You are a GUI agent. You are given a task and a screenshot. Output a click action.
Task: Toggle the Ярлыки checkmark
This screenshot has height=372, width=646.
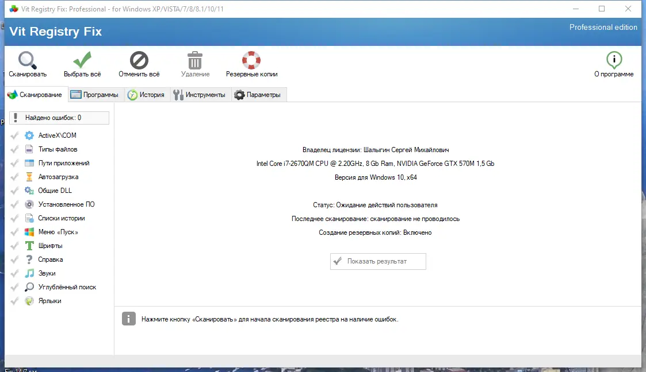[14, 301]
